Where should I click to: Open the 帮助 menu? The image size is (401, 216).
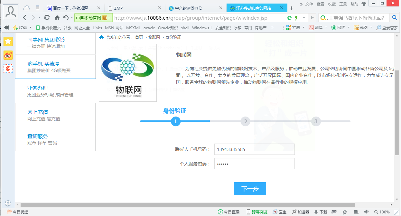[354, 4]
